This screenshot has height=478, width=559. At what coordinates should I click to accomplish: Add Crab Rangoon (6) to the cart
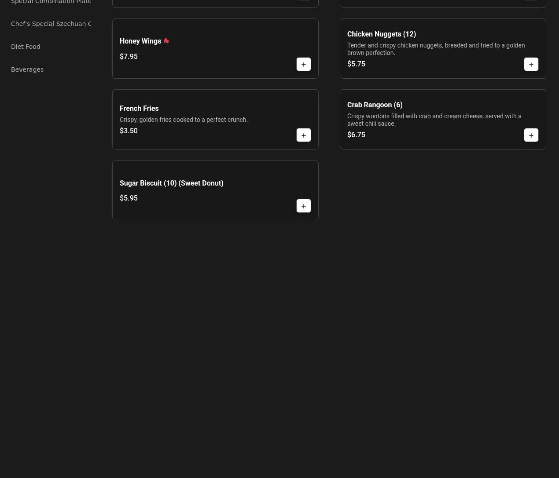tap(531, 135)
